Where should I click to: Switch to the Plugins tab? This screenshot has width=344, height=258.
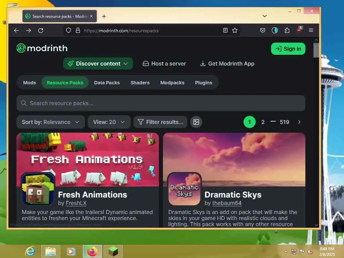(203, 83)
